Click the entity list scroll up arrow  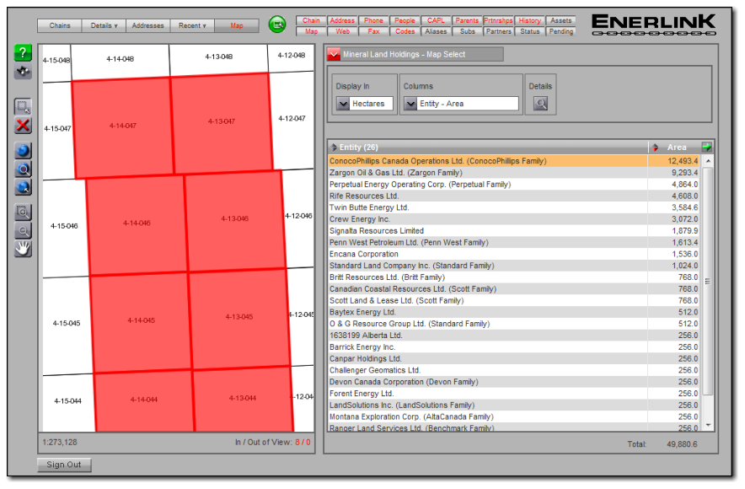click(708, 161)
